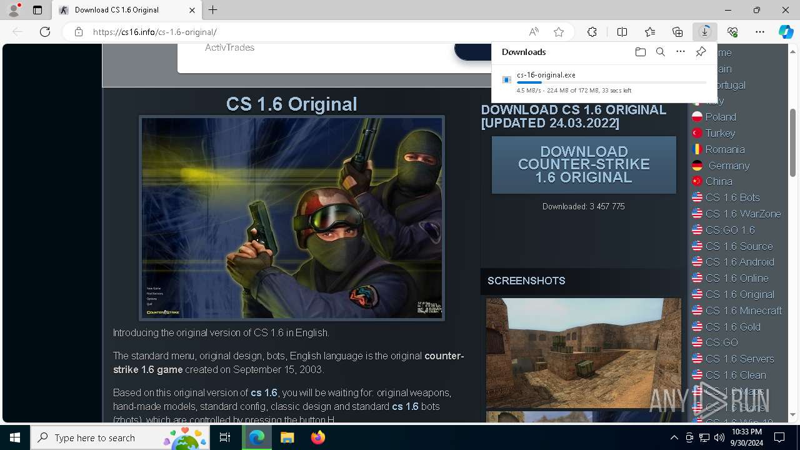Close the Download CS 1.6 Original tab

[x=192, y=10]
